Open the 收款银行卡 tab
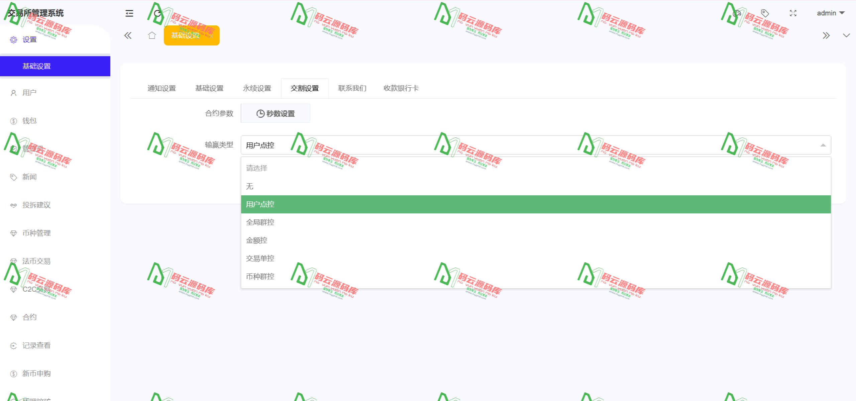Viewport: 856px width, 401px height. (x=401, y=88)
